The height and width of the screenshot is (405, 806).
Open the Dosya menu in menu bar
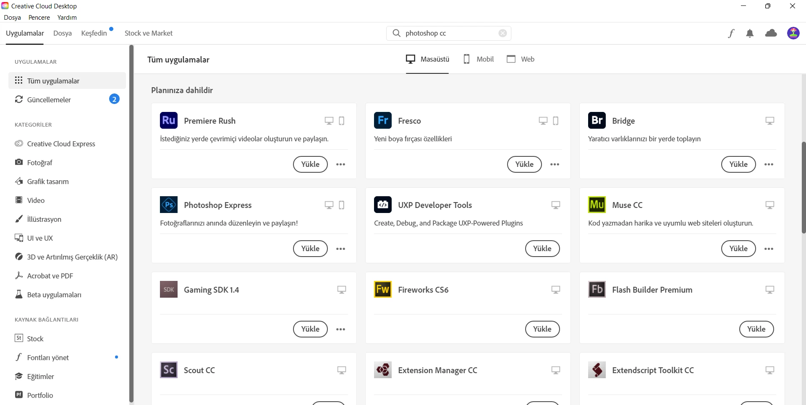tap(12, 18)
